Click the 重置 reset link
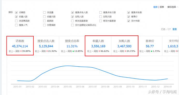The width and height of the screenshot is (179, 95). (175, 29)
